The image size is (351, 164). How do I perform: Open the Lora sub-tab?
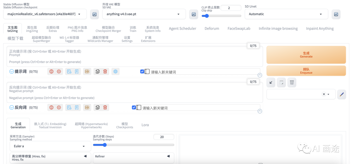pyautogui.click(x=145, y=125)
